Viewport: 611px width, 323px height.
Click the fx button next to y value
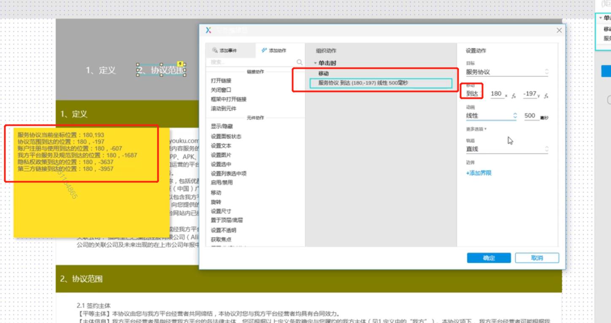[546, 96]
